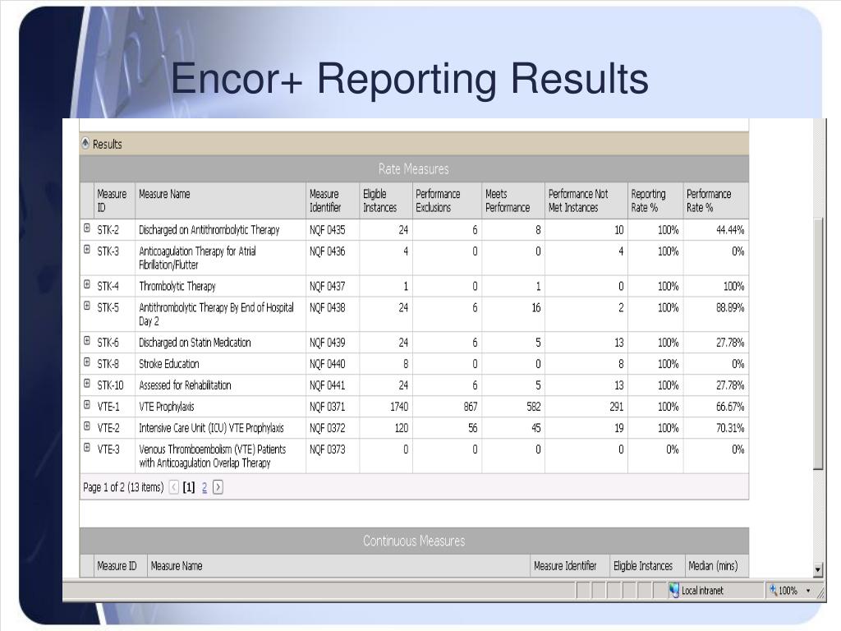Screen dimensions: 841x631
Task: Expand the STK-3 row details
Action: [87, 250]
